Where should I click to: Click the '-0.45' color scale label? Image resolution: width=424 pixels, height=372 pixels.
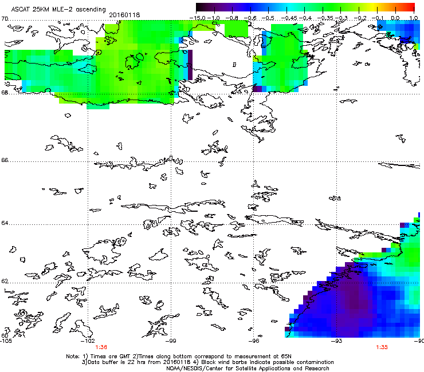tap(288, 18)
